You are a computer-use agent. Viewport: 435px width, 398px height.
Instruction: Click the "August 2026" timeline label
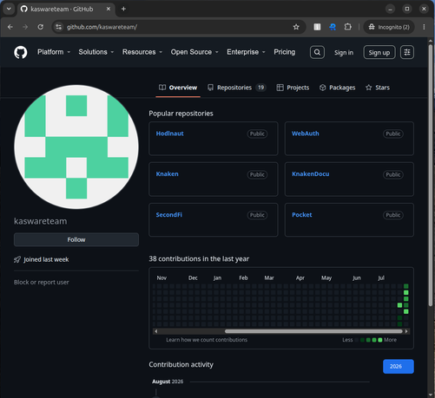point(168,382)
